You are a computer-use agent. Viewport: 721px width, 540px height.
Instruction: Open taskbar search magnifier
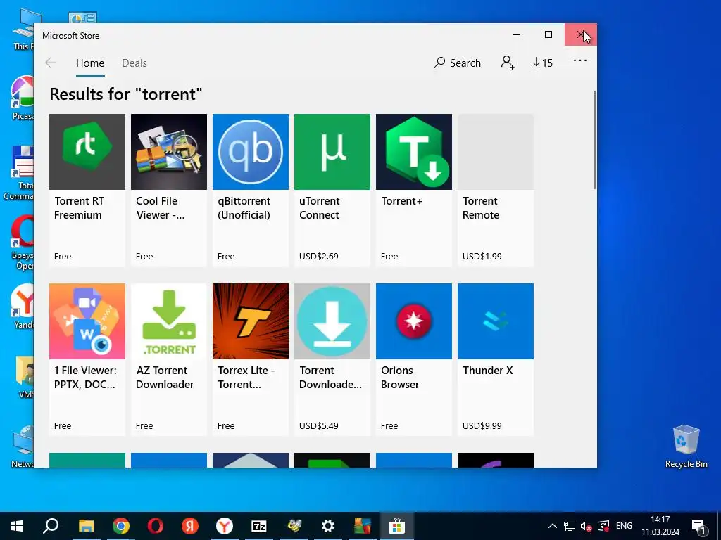coord(51,526)
